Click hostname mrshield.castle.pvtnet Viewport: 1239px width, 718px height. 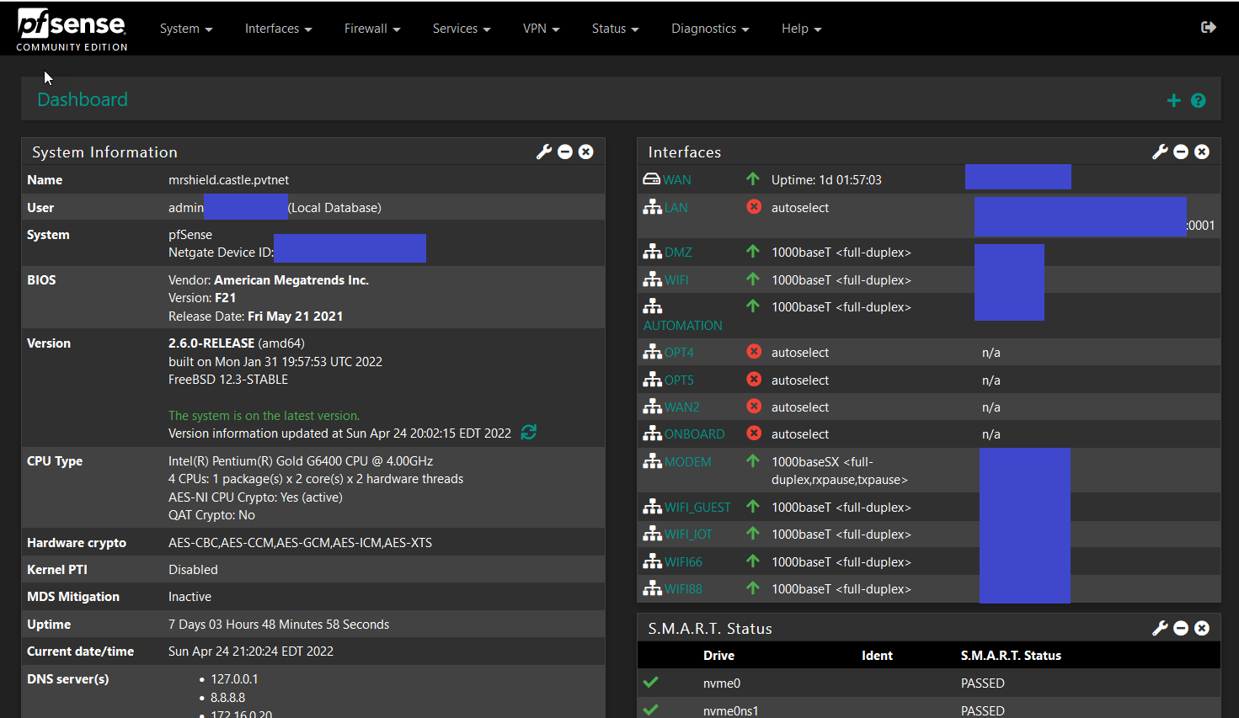tap(228, 180)
